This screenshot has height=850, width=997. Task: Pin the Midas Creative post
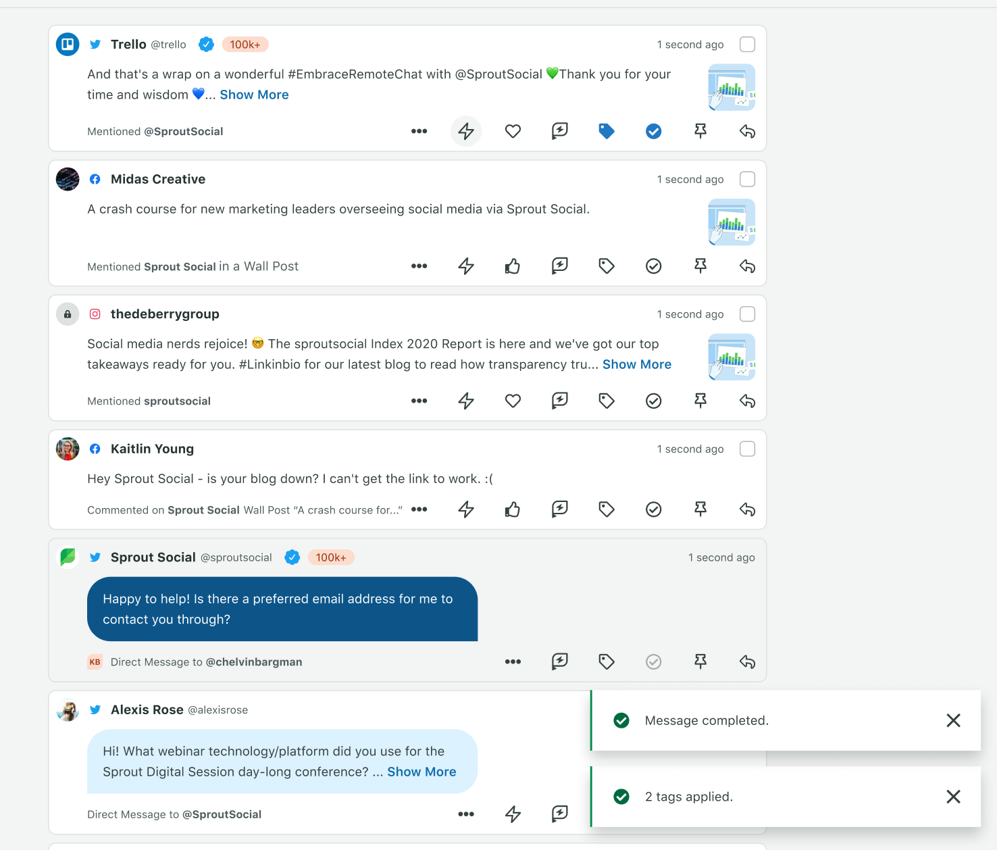(700, 266)
